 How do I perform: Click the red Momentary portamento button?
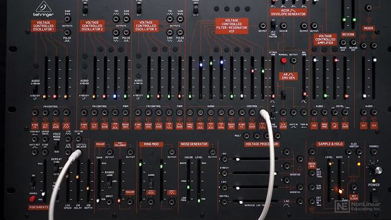point(32,199)
